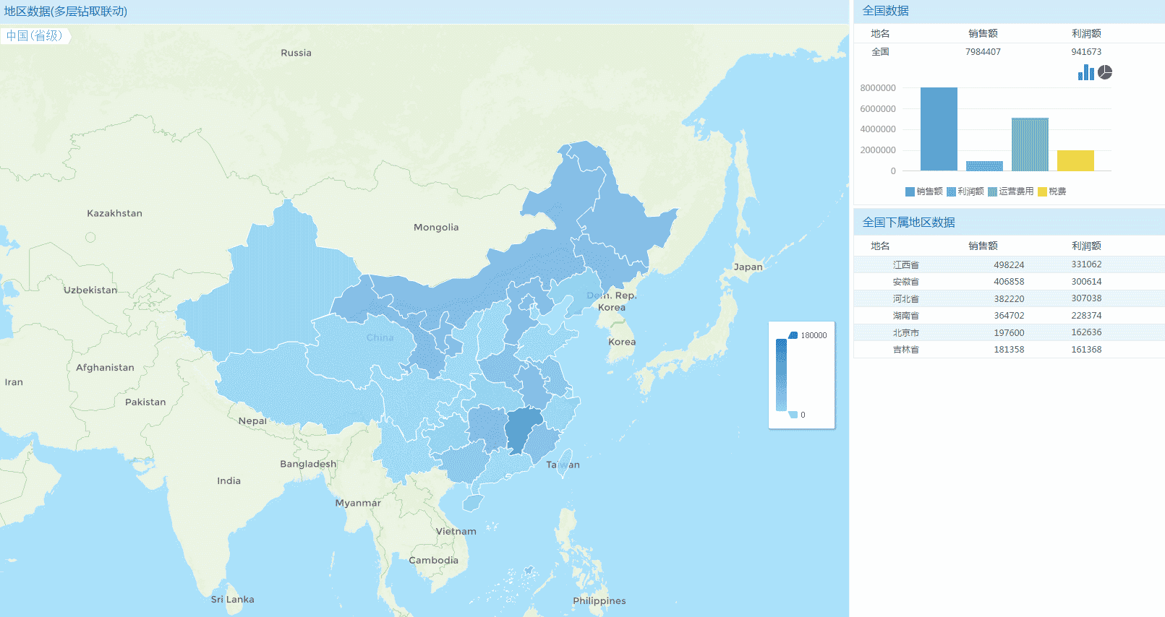Select the 安徽省 row in region table
1165x617 pixels.
click(x=1009, y=282)
